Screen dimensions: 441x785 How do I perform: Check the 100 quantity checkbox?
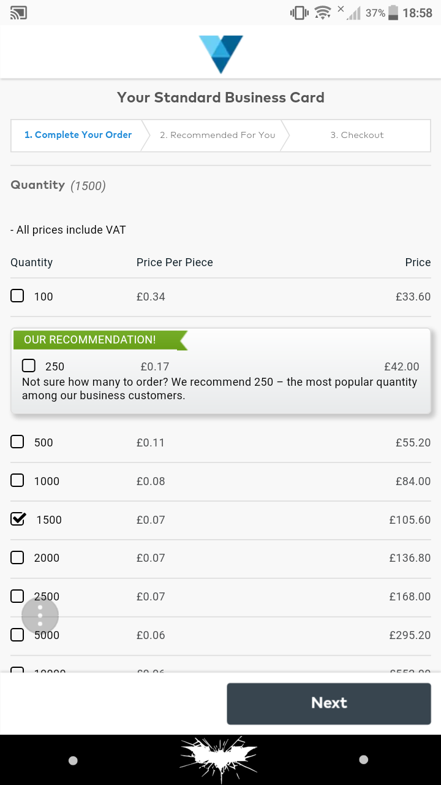(18, 296)
